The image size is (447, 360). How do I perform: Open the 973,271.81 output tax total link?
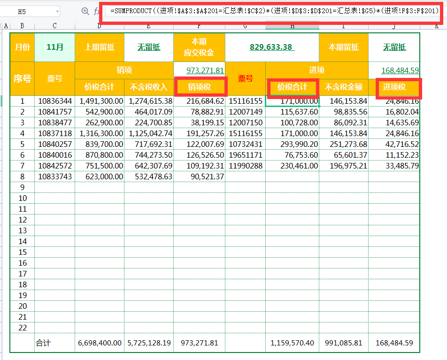pyautogui.click(x=205, y=70)
